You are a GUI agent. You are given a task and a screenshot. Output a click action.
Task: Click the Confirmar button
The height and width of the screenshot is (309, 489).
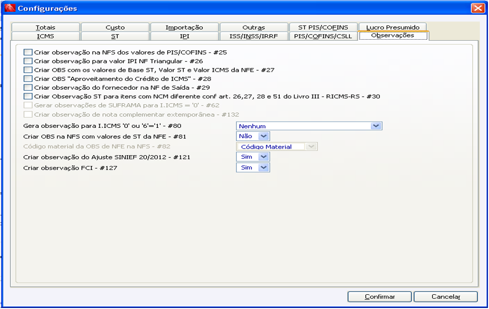(379, 296)
